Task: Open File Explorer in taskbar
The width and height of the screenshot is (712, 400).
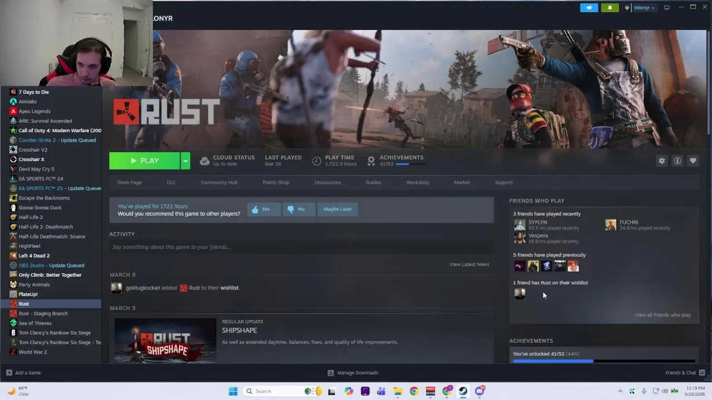Action: coord(398,391)
